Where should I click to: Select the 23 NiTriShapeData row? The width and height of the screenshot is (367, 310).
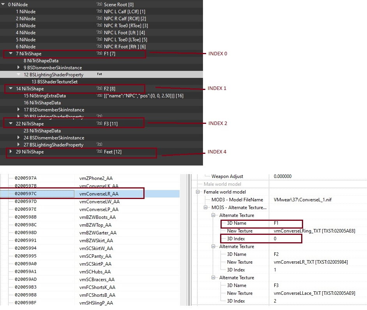101,131
